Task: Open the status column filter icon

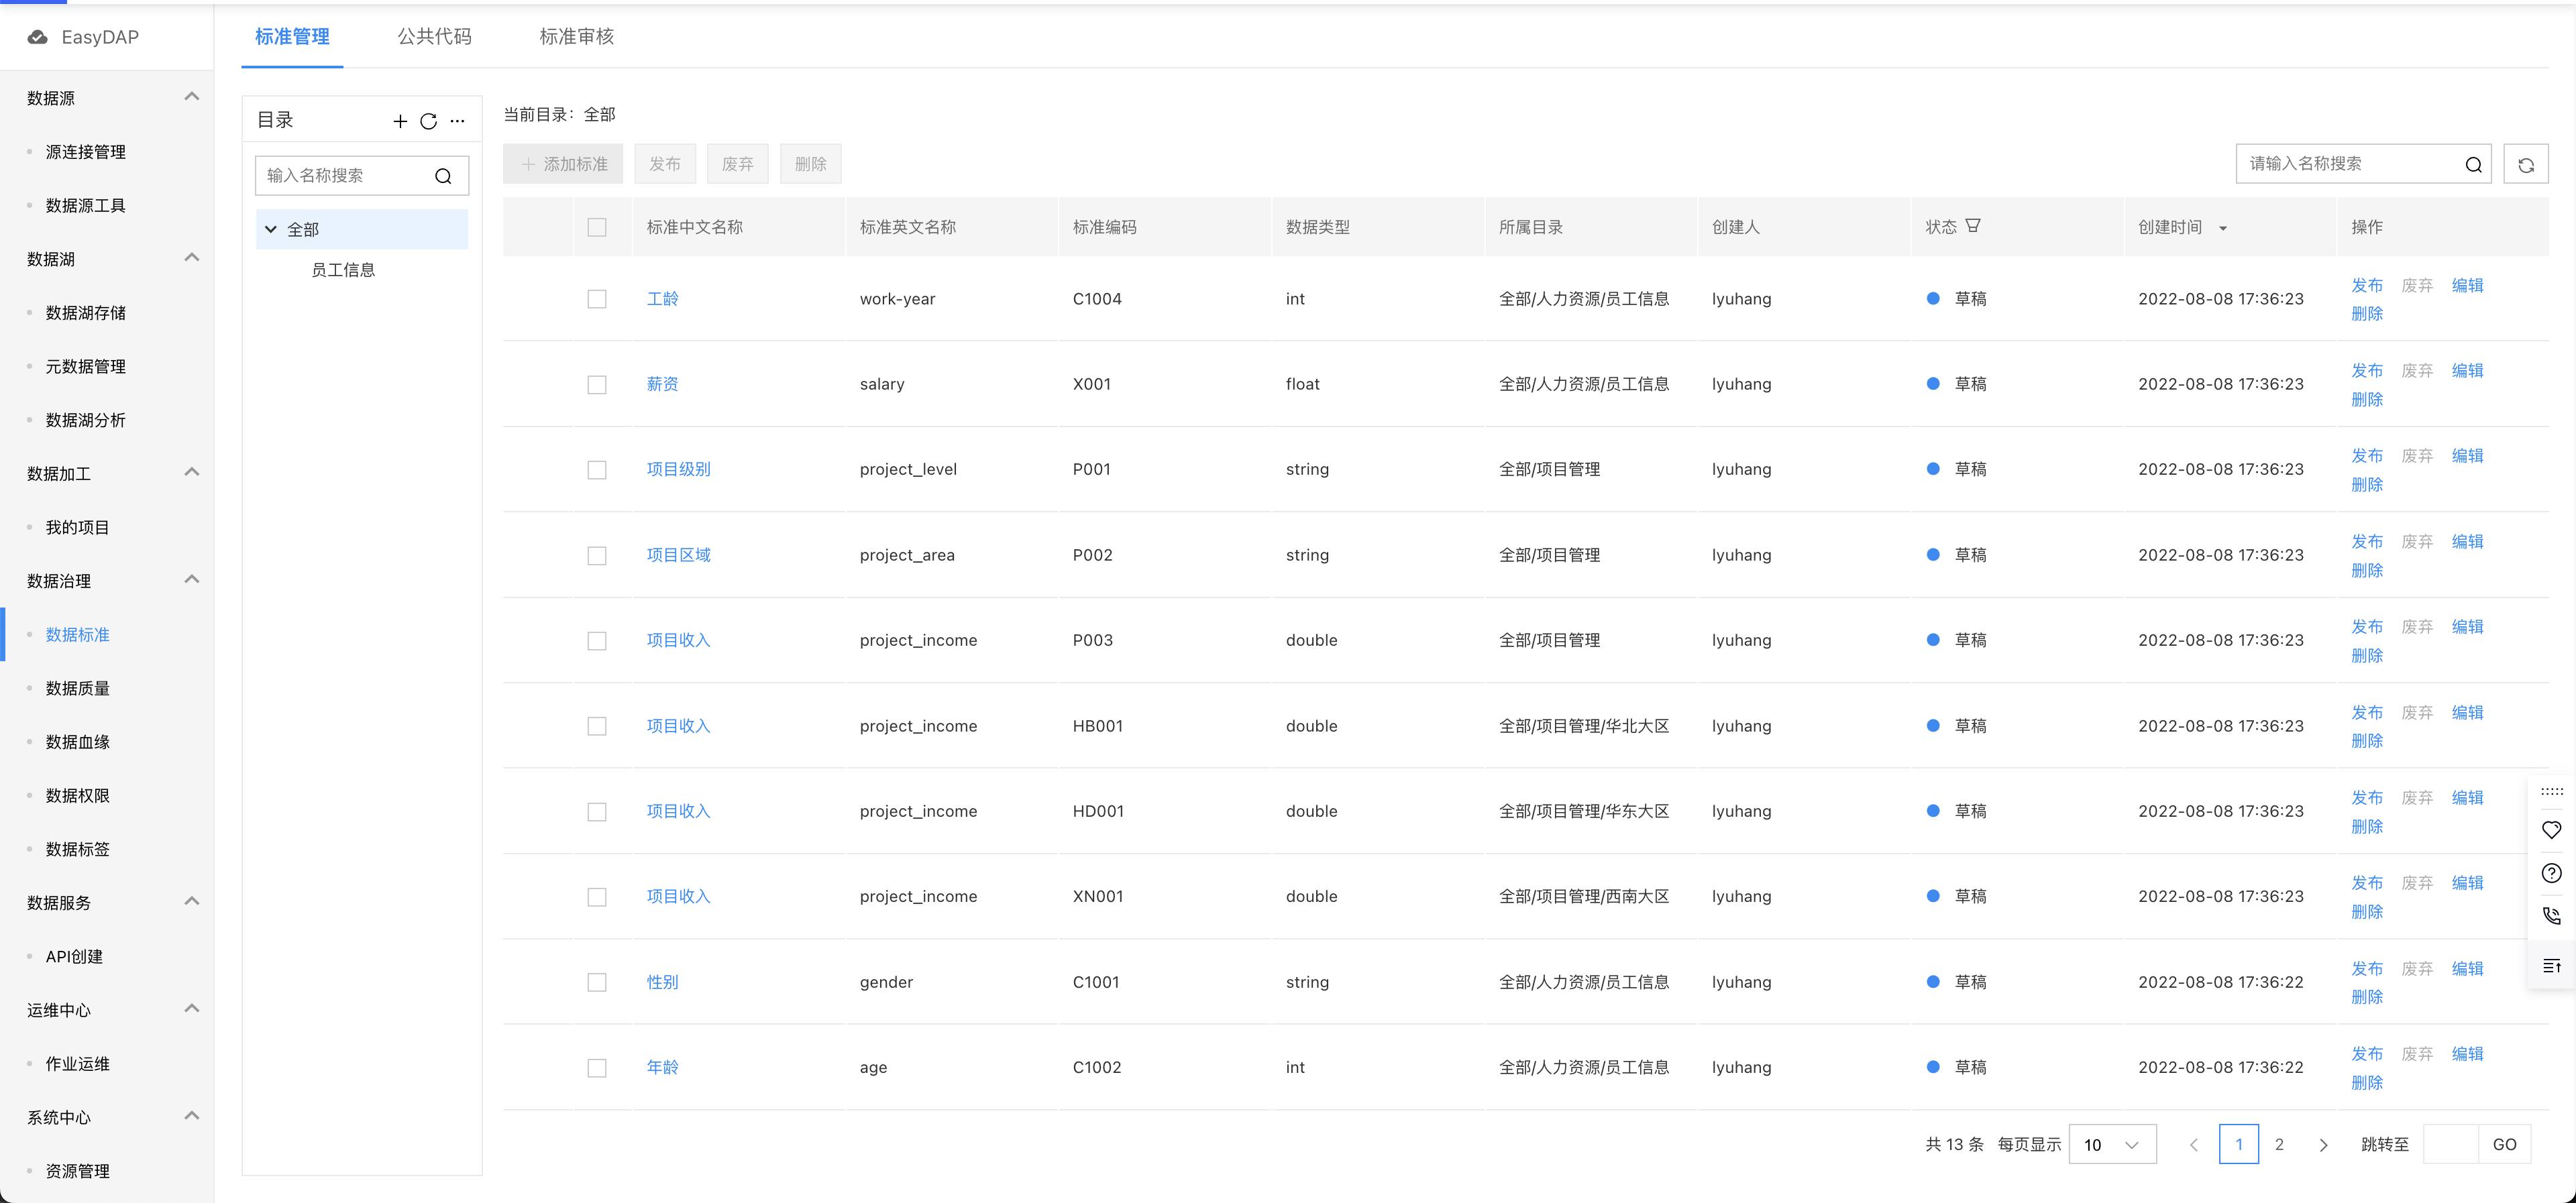Action: point(1972,226)
